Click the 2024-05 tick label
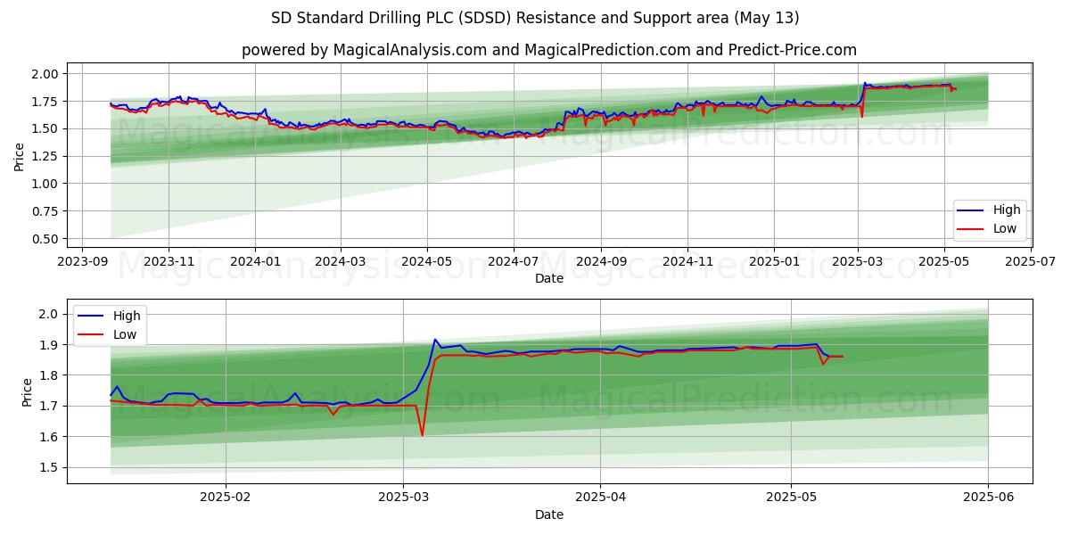This screenshot has width=1070, height=535. click(426, 262)
